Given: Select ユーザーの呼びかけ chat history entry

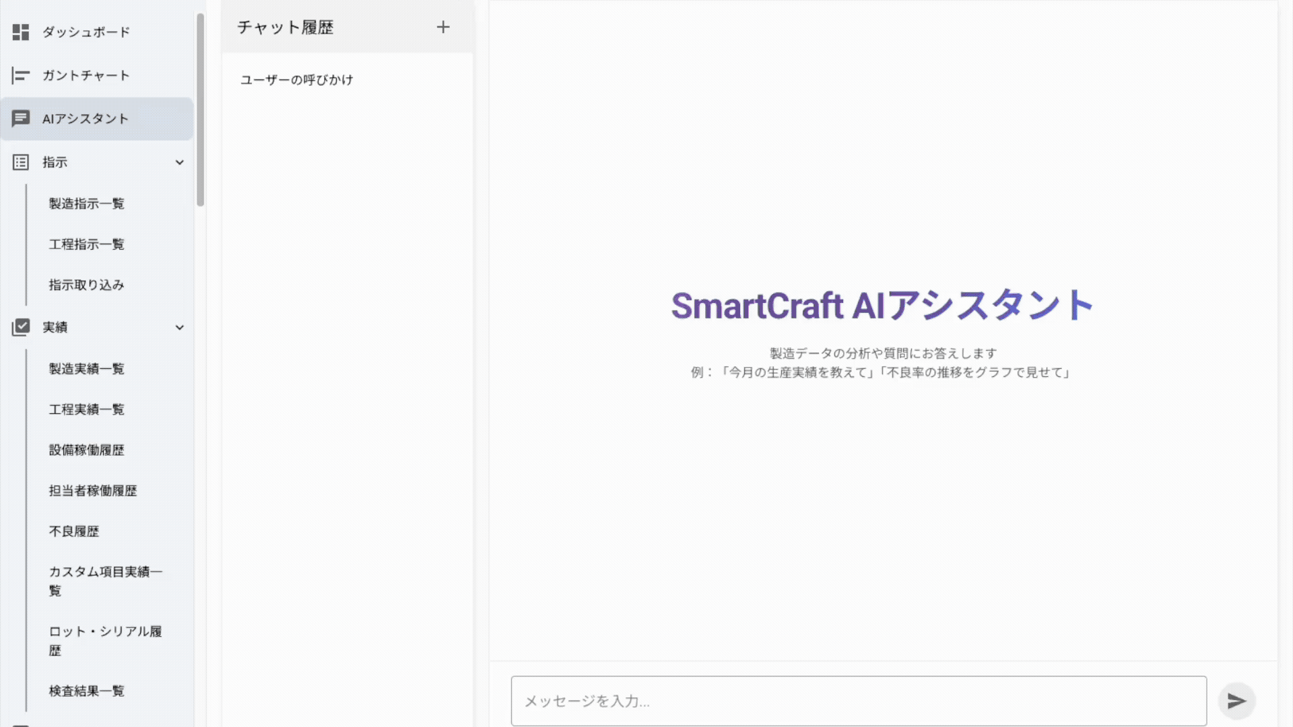Looking at the screenshot, I should pos(297,79).
